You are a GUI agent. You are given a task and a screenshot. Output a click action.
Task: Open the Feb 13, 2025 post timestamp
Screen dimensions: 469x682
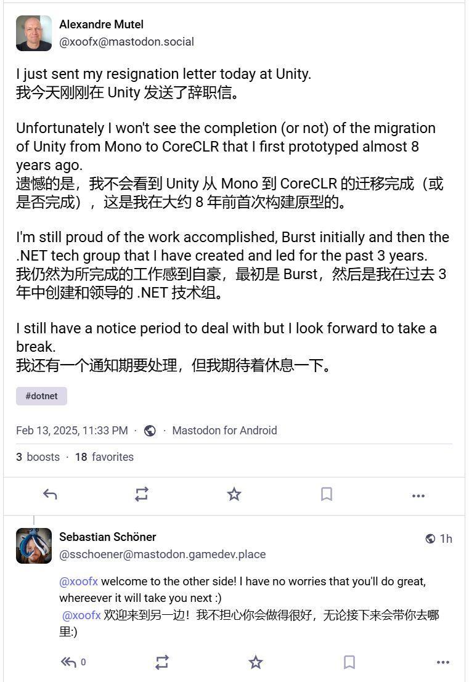tap(71, 431)
